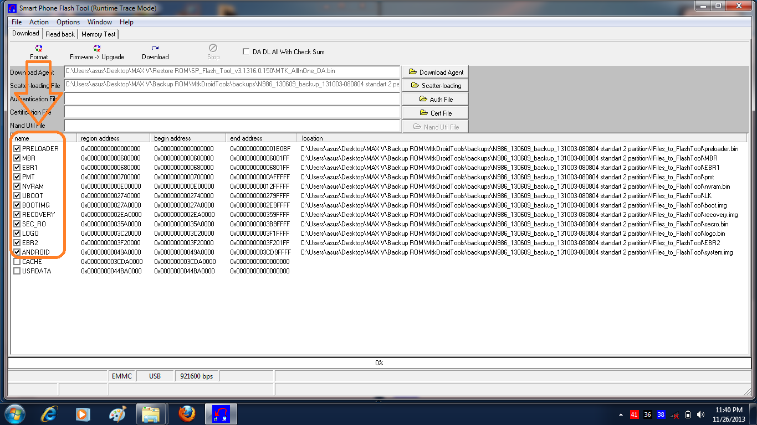Click the red 41 temperature tray icon
Image resolution: width=757 pixels, height=425 pixels.
pyautogui.click(x=635, y=414)
